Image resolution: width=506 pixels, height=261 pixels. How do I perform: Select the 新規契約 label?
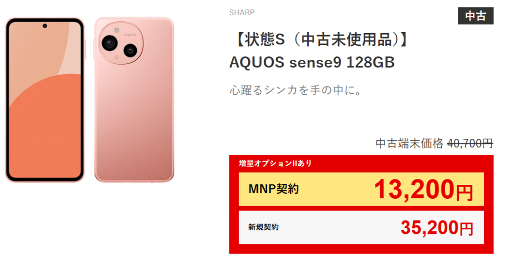point(263,227)
